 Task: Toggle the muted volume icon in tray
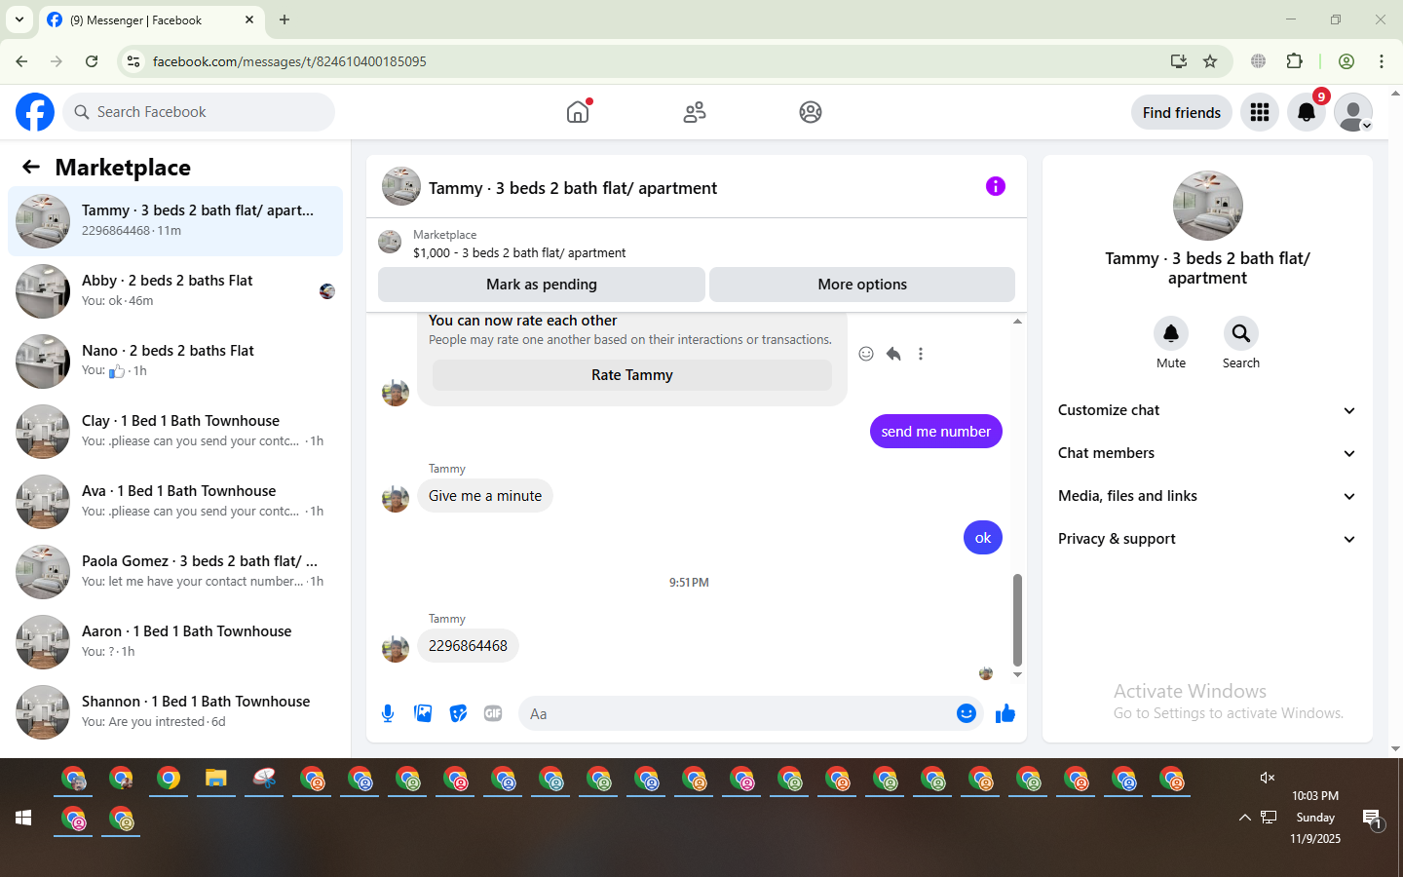pyautogui.click(x=1268, y=778)
